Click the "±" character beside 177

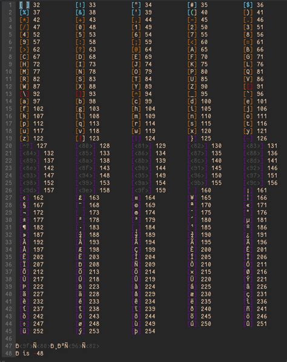24,220
